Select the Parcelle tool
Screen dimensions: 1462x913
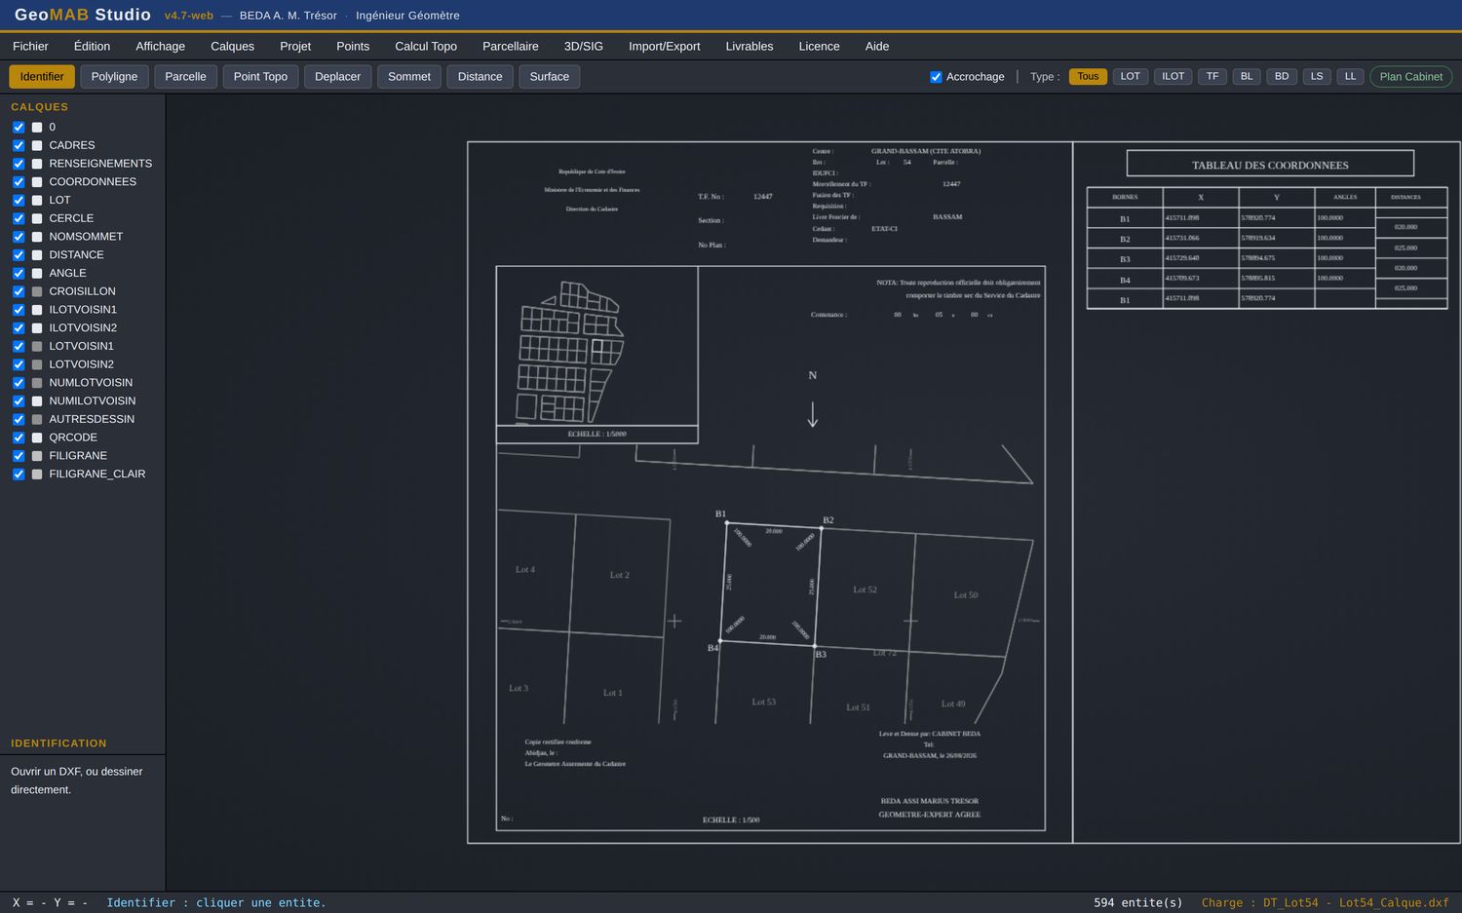point(185,76)
